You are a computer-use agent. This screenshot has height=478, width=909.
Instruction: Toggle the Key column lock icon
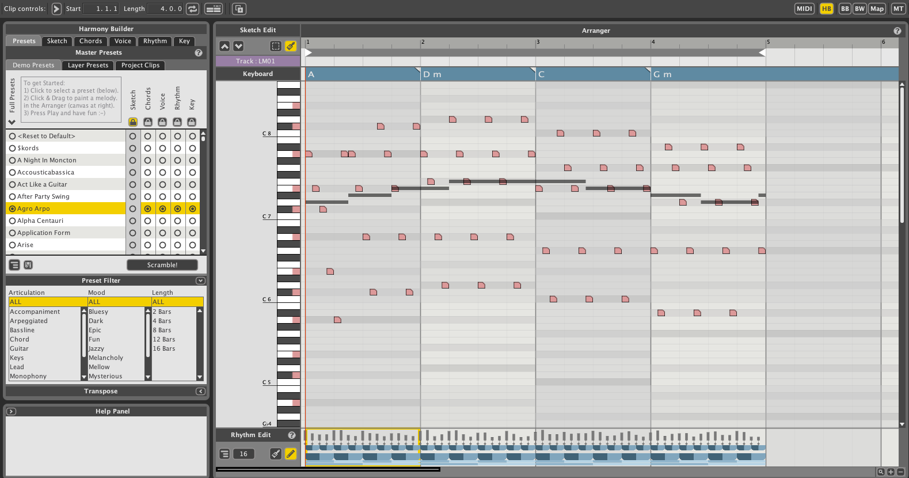click(x=192, y=122)
